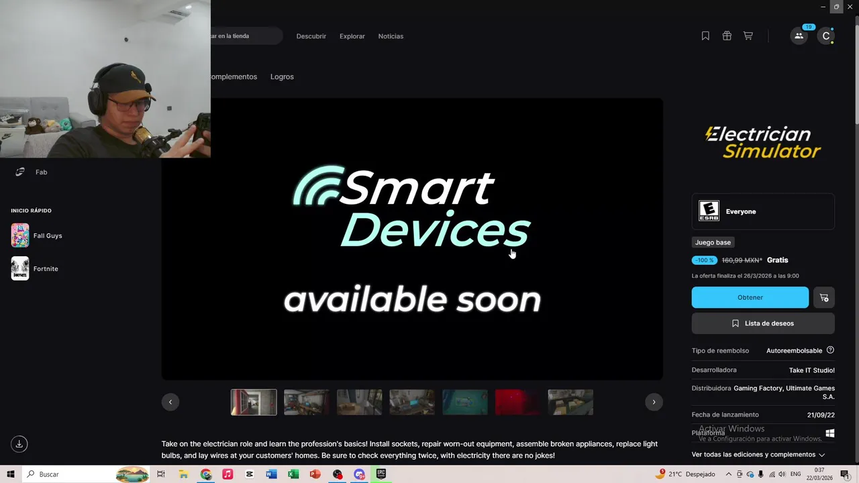Click the Windows Buscar search box
Viewport: 859px width, 483px height.
86,474
